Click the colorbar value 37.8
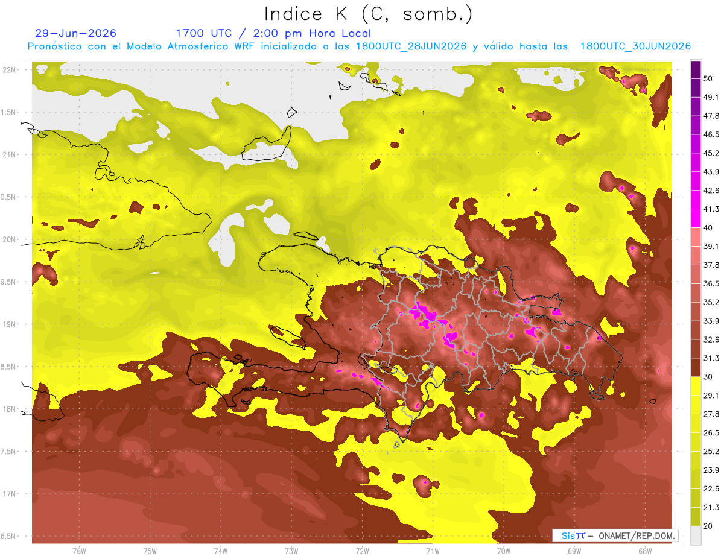The image size is (724, 559). click(711, 265)
